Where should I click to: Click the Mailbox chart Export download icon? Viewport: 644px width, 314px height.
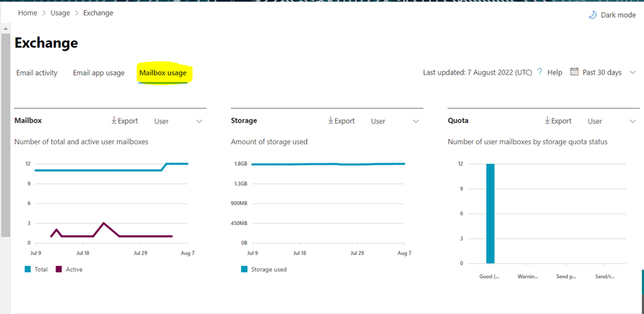(x=114, y=120)
